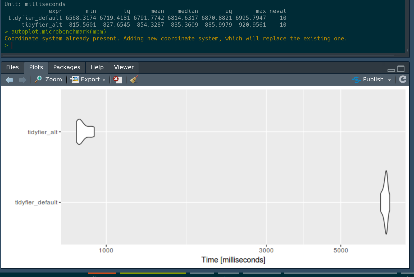Refresh the plot with the circular arrow icon
Image resolution: width=414 pixels, height=277 pixels.
pyautogui.click(x=403, y=79)
